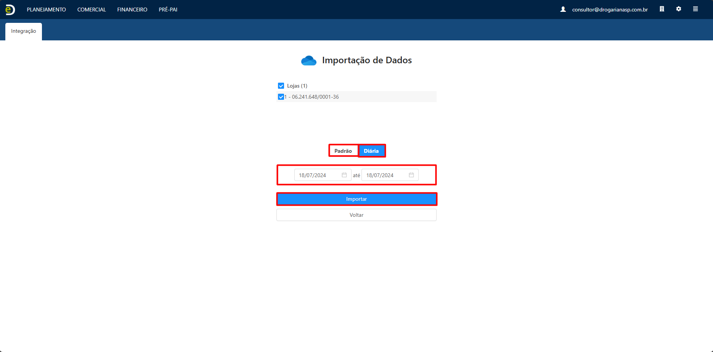Viewport: 713px width, 352px height.
Task: Select the Integração tab
Action: pyautogui.click(x=24, y=31)
